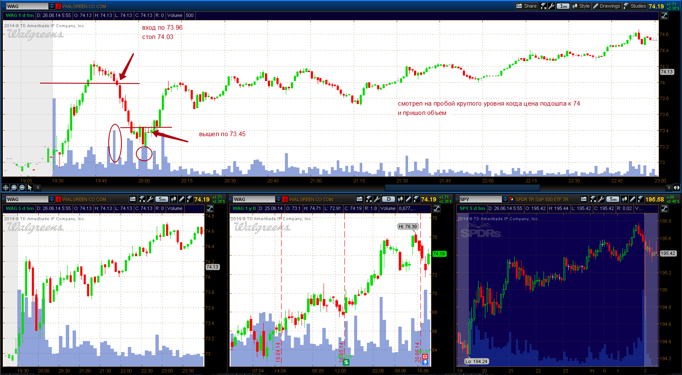Open the Studies menu of the main chart
This screenshot has width=682, height=375.
tap(634, 6)
